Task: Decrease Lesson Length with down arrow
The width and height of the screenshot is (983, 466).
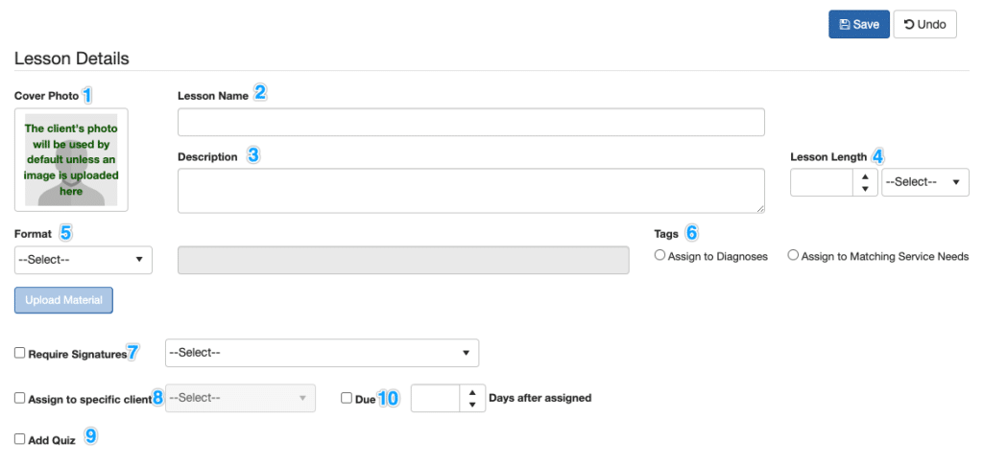Action: pos(865,189)
